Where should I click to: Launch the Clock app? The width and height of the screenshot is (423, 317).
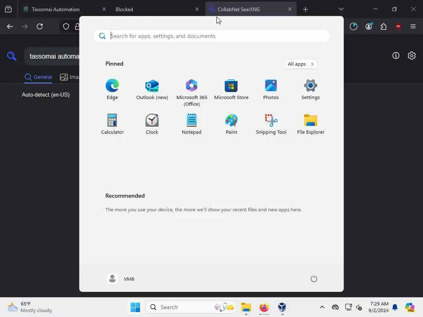coord(152,124)
